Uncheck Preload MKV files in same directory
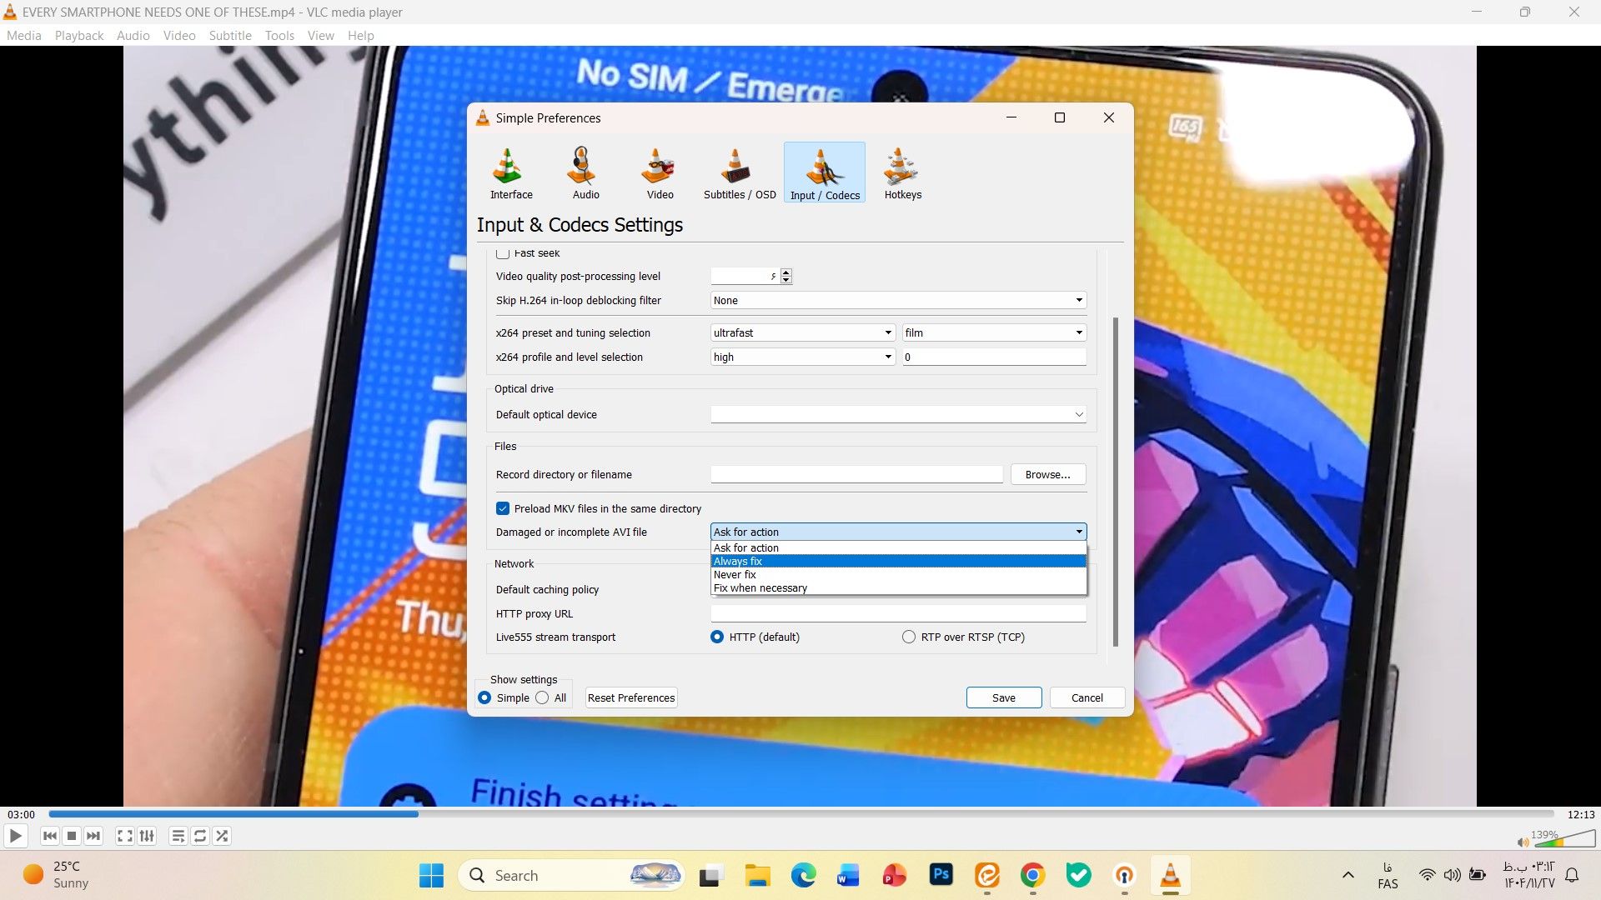Image resolution: width=1601 pixels, height=900 pixels. 503,508
